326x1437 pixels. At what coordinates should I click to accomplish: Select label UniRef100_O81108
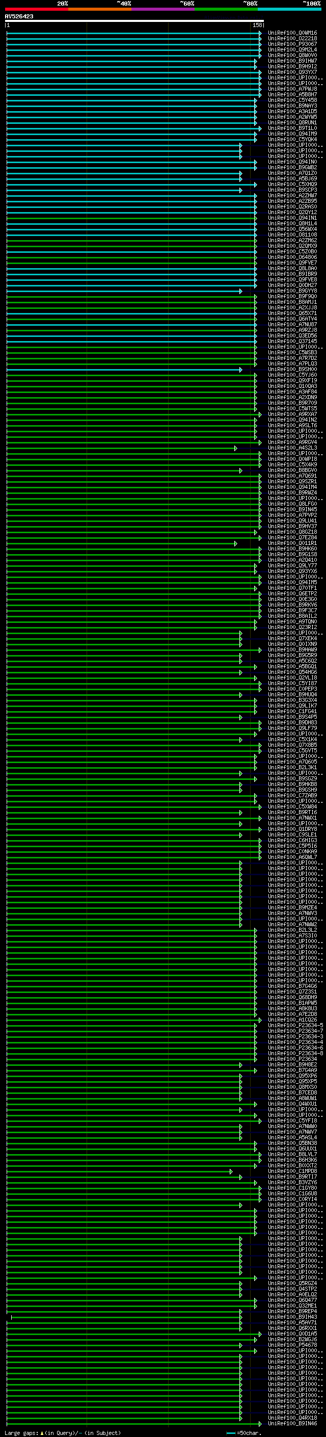pos(292,235)
